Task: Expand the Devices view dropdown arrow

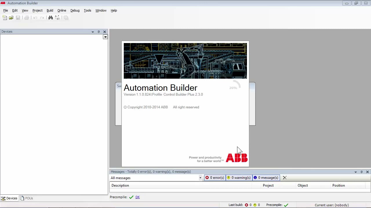Action: coord(105,37)
